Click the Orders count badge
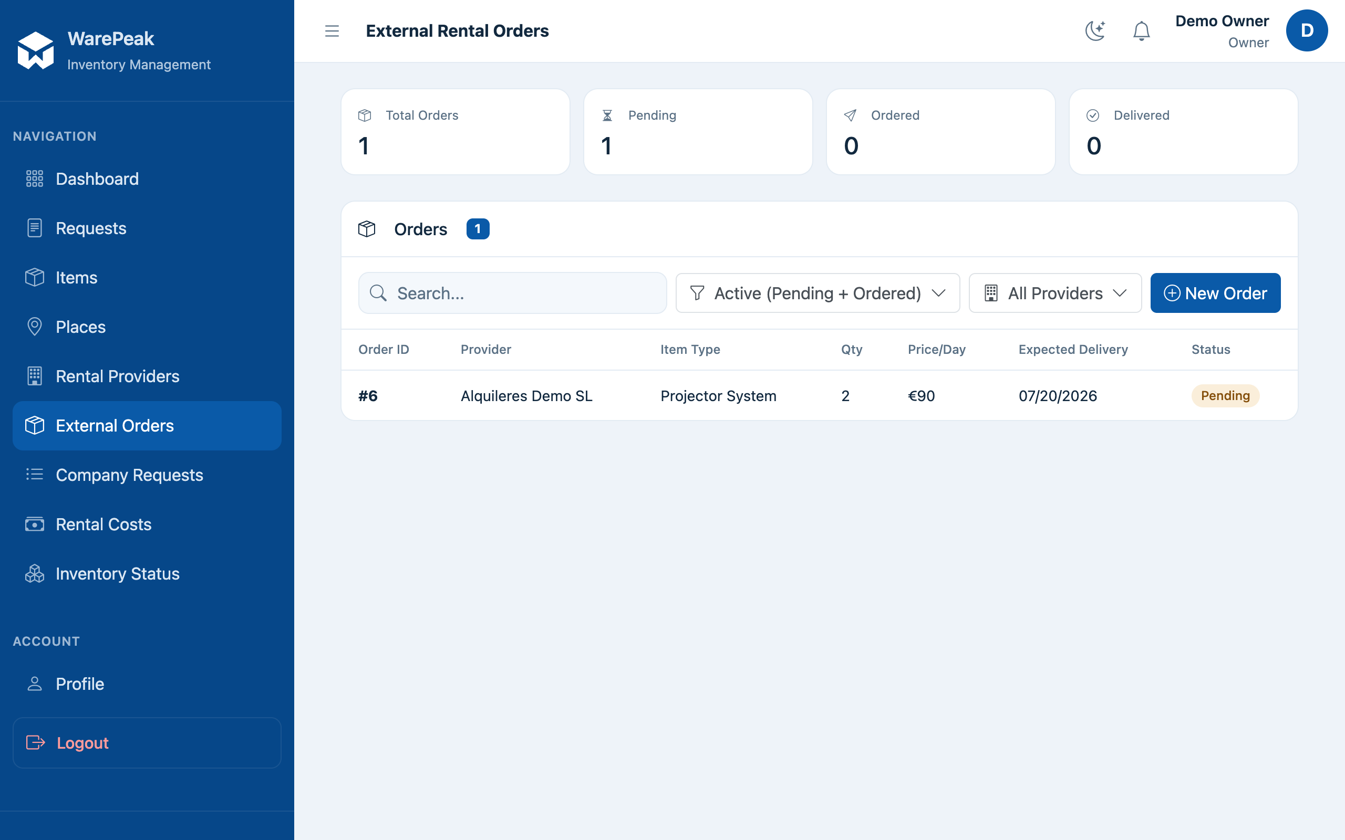1345x840 pixels. coord(478,229)
